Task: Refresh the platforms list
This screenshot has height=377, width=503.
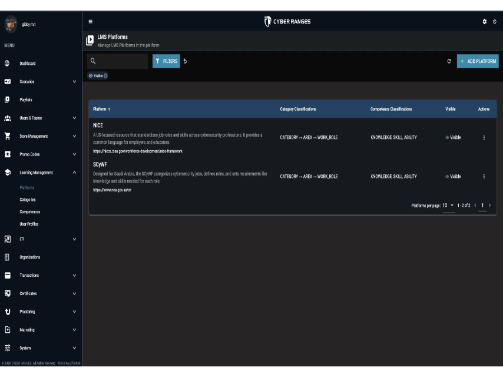Action: [x=449, y=61]
